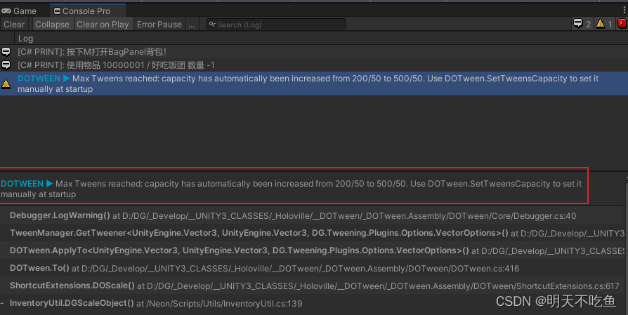Select the Console Pro tab
The image size is (628, 315).
(87, 11)
